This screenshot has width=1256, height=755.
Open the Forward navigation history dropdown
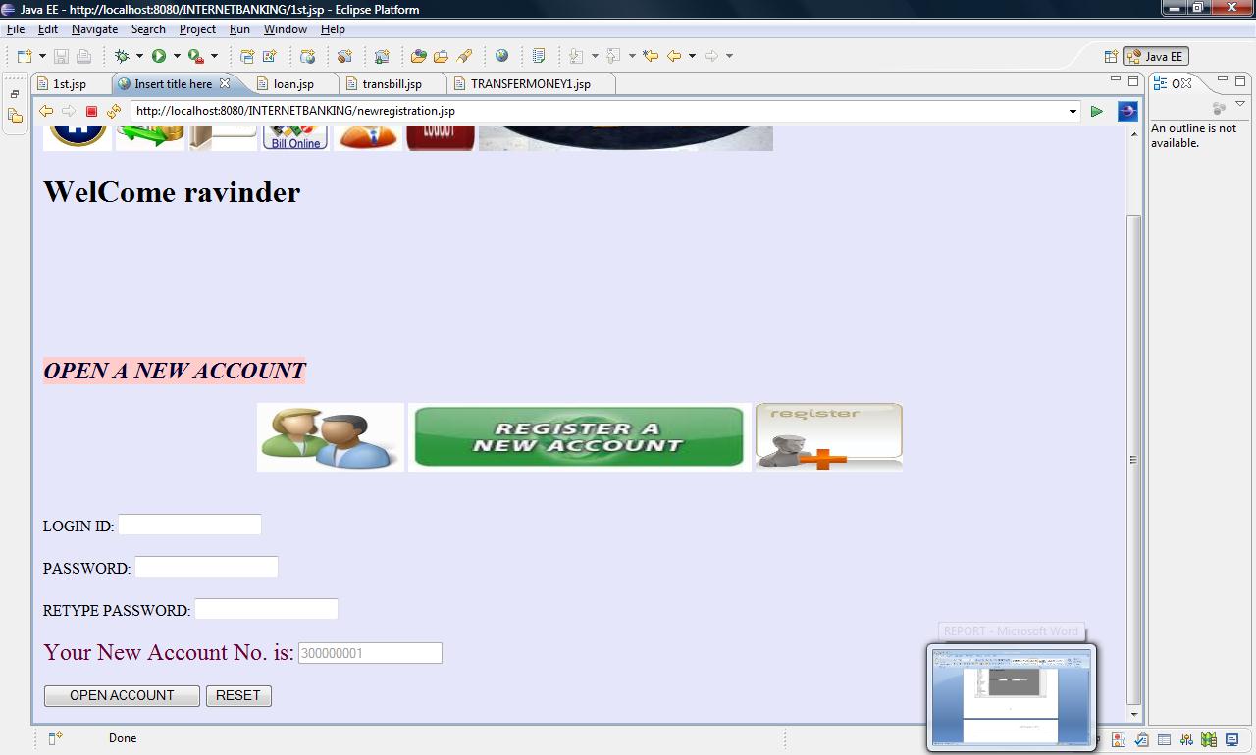click(x=729, y=56)
